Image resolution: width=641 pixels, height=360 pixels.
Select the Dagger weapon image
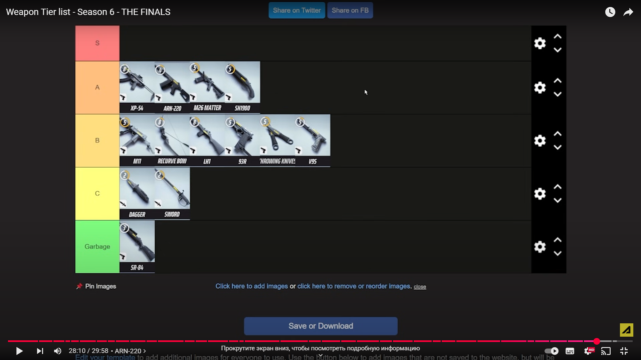click(x=137, y=193)
